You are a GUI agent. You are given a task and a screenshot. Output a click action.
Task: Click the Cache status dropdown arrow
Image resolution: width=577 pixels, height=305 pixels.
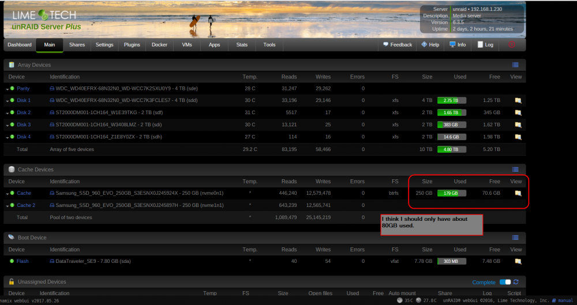8,194
